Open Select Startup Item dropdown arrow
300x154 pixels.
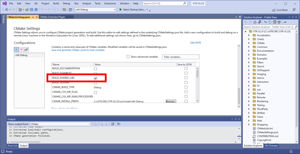(x=147, y=10)
